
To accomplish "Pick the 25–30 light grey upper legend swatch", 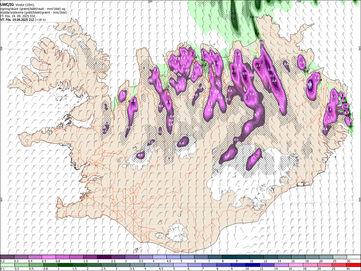I will click(340, 257).
